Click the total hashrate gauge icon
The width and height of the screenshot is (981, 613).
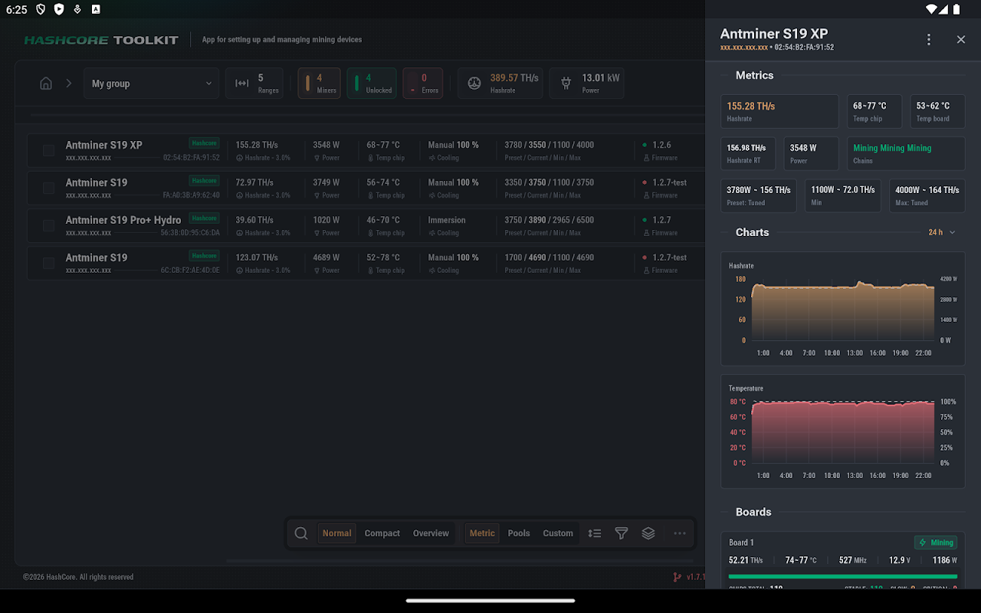tap(474, 84)
